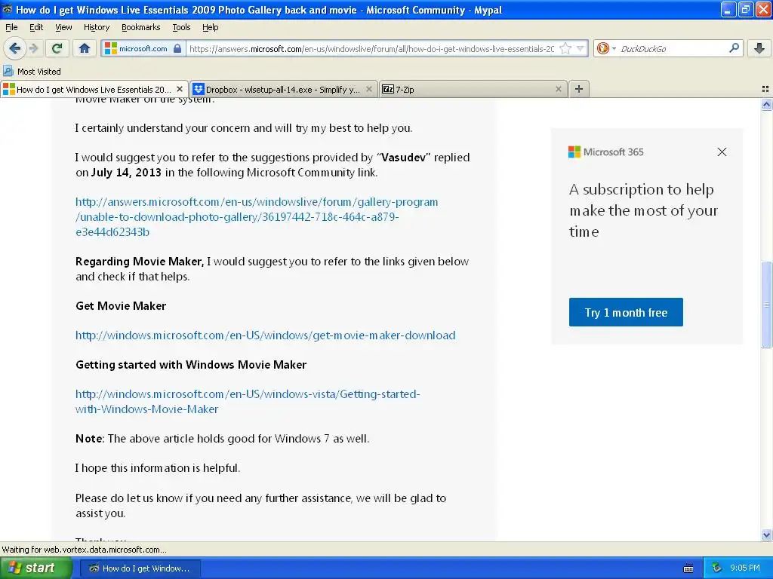The height and width of the screenshot is (579, 773).
Task: Click the scrollbar down arrow
Action: coord(766,535)
